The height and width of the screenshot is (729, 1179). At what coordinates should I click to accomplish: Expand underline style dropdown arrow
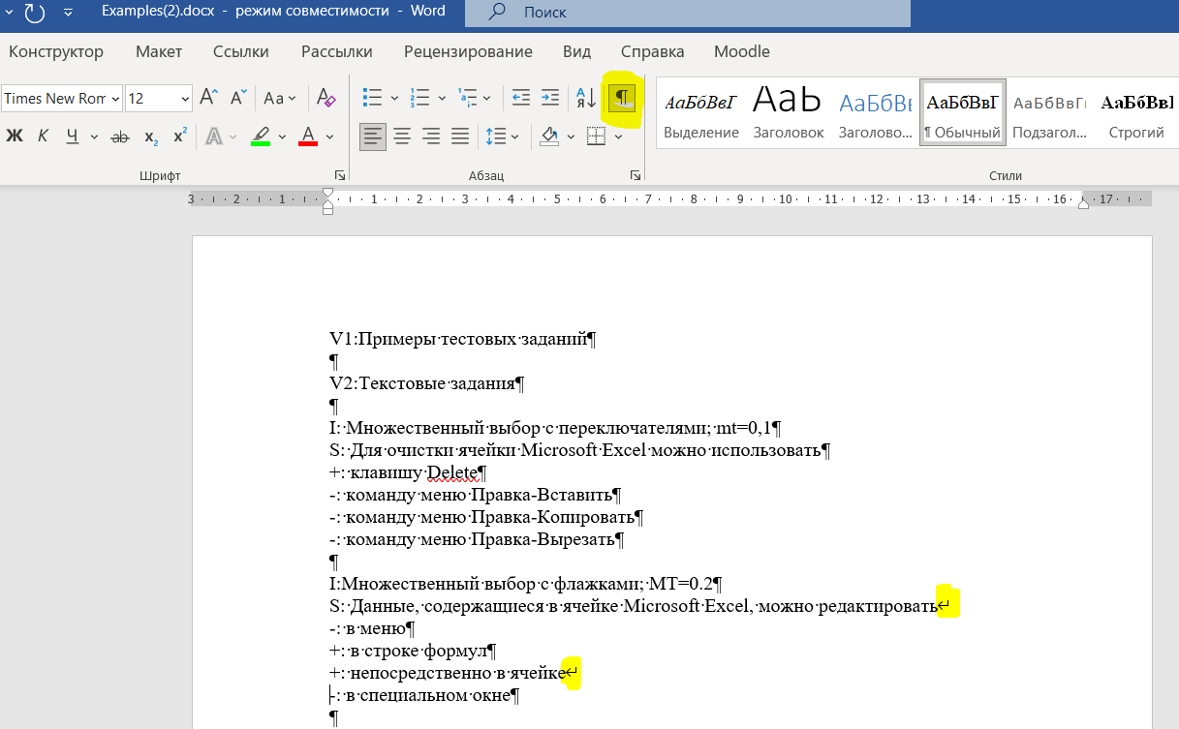point(94,137)
